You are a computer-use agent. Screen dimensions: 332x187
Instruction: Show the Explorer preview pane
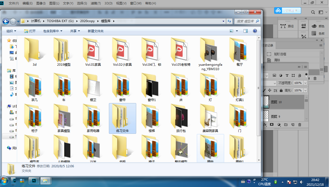pyautogui.click(x=246, y=31)
